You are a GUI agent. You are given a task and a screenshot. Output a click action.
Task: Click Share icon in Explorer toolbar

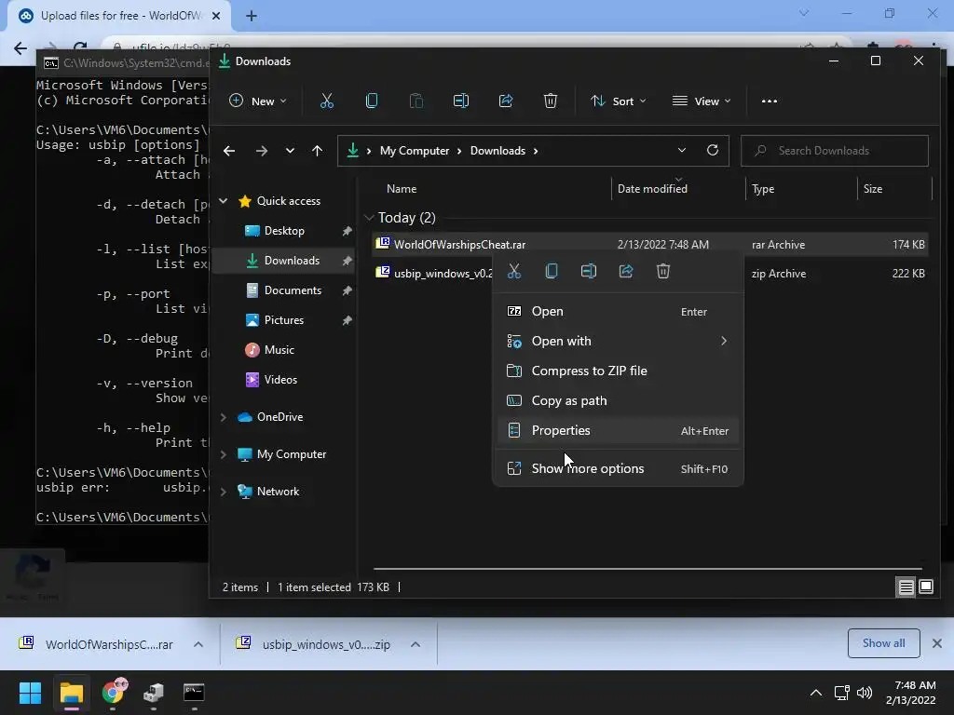coord(506,101)
